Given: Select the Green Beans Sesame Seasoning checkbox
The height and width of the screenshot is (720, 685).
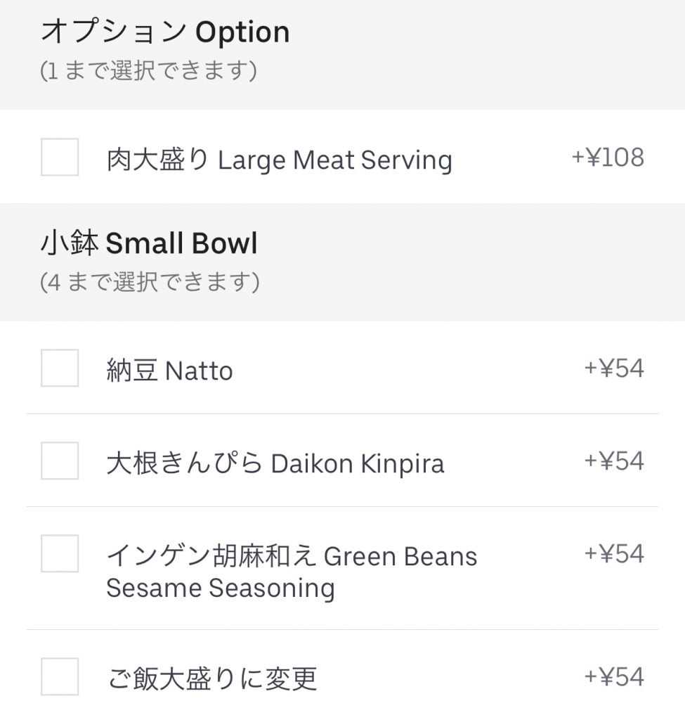Looking at the screenshot, I should coord(60,553).
